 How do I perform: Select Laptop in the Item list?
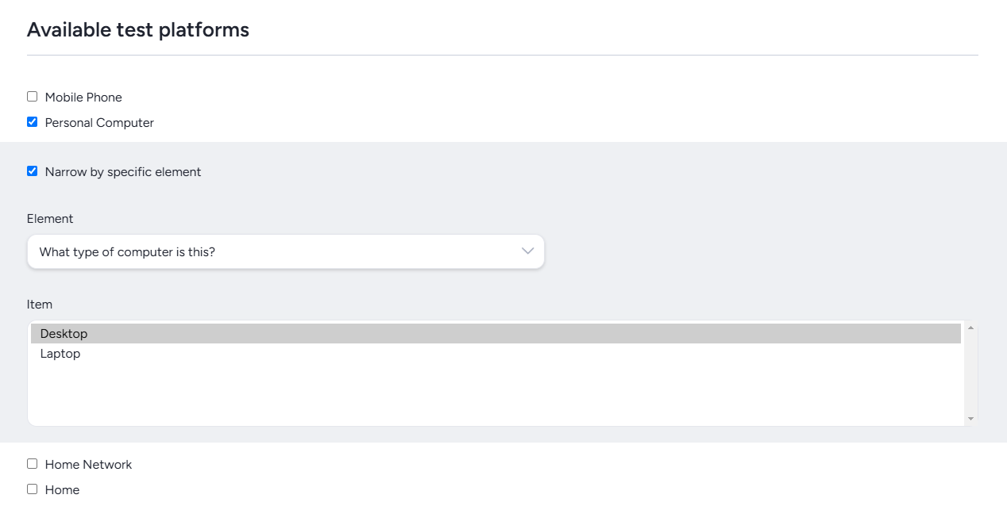tap(496, 354)
